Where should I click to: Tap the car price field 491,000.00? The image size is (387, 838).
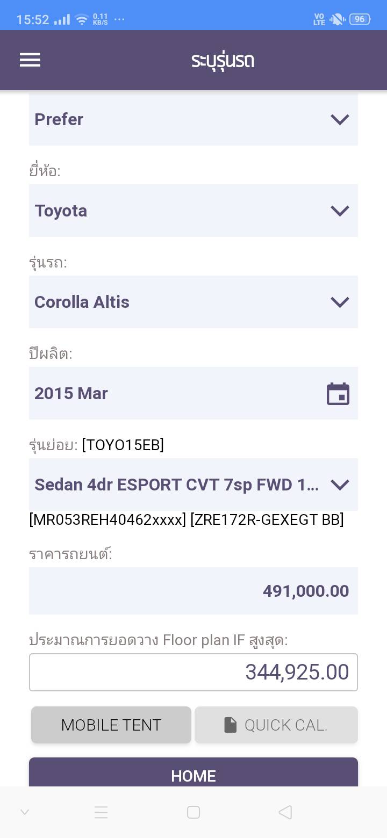click(x=193, y=591)
